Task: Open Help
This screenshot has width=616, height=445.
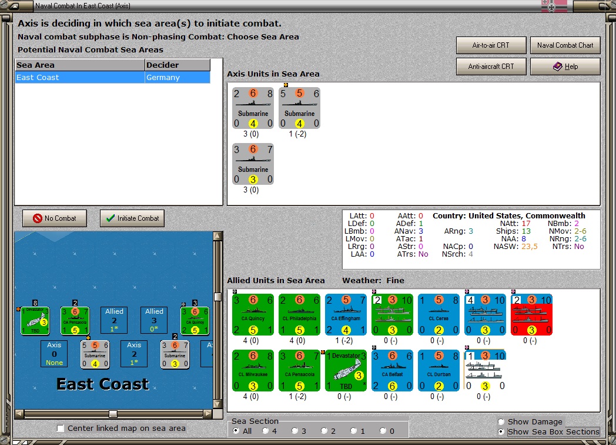Action: [x=565, y=67]
